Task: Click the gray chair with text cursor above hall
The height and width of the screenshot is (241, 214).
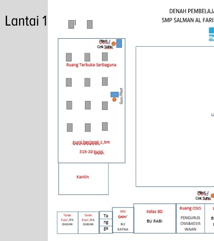Action: pyautogui.click(x=71, y=25)
